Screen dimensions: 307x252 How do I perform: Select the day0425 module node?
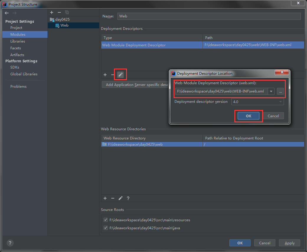[x=62, y=19]
